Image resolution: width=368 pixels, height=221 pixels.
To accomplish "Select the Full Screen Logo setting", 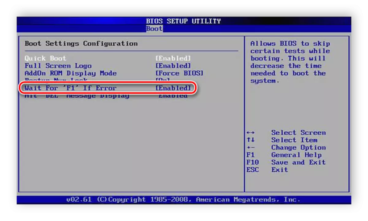I will click(58, 66).
